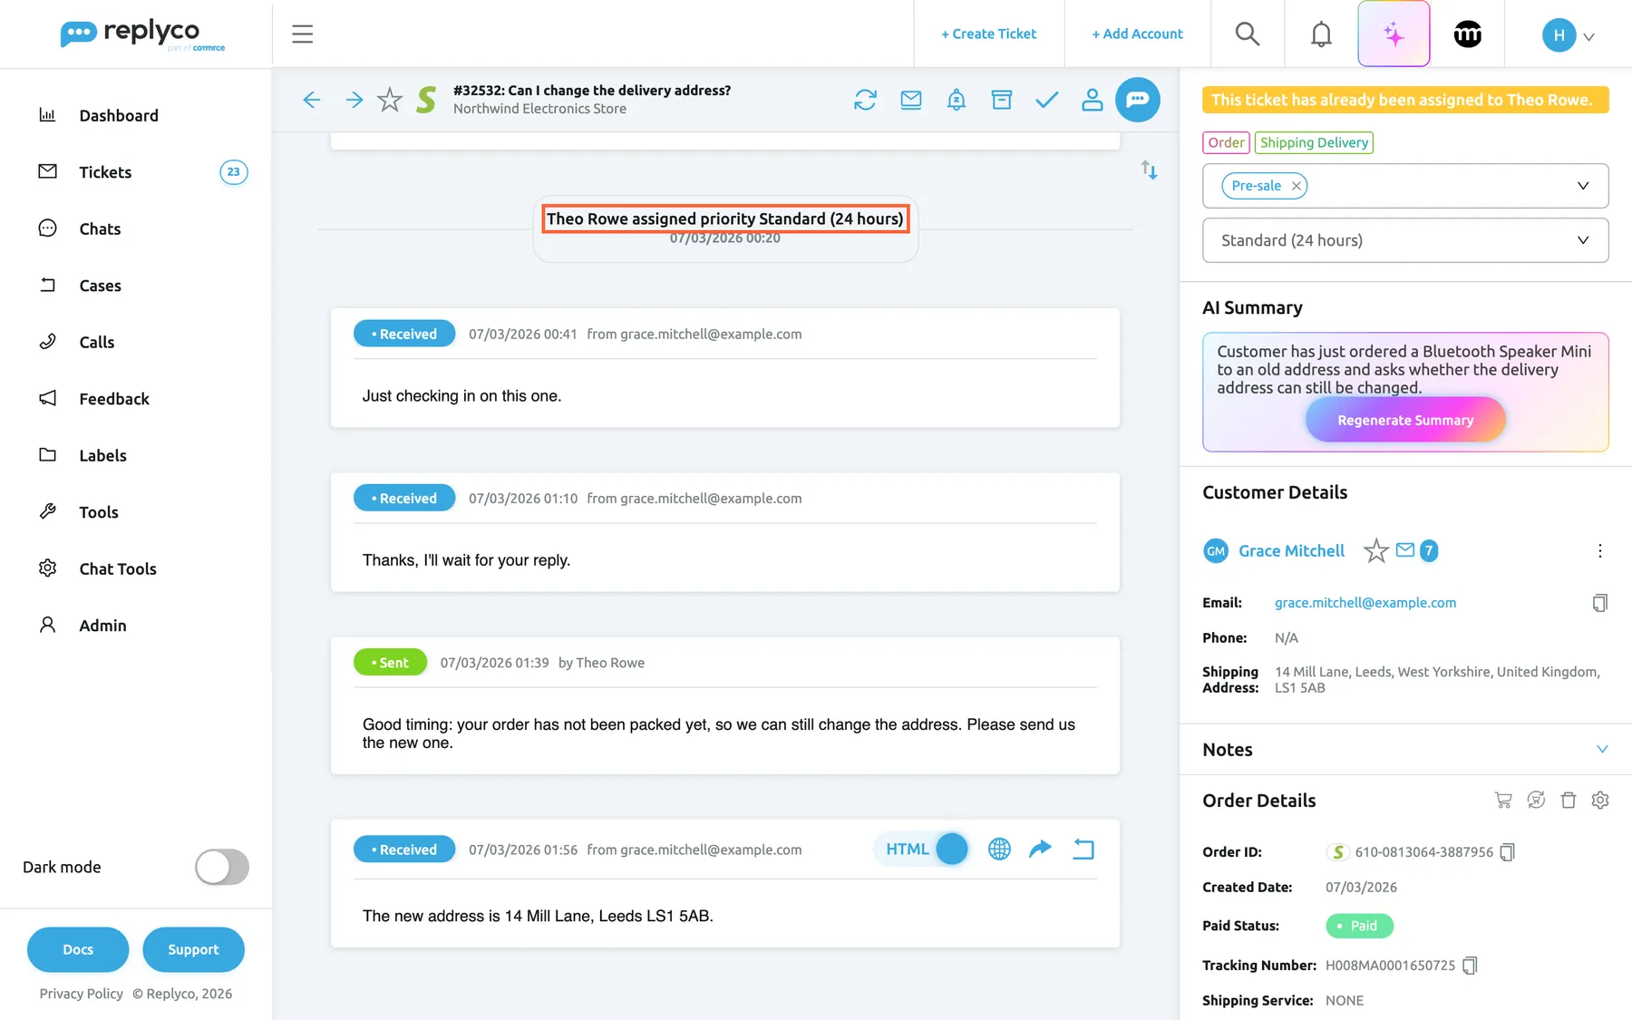This screenshot has height=1020, width=1632.
Task: Star the ticket #32532
Action: (x=390, y=100)
